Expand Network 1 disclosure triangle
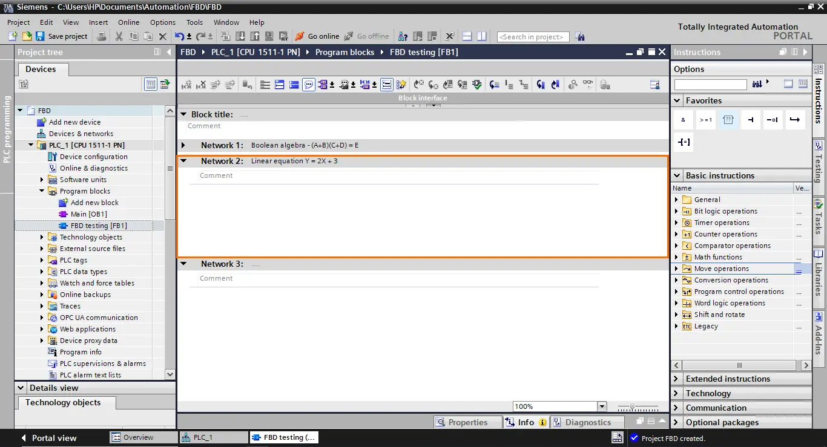This screenshot has height=447, width=827. click(183, 145)
